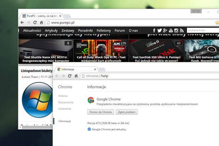The image size is (219, 146).
Task: Open the home page in the chrome://help window
Action: click(x=76, y=76)
